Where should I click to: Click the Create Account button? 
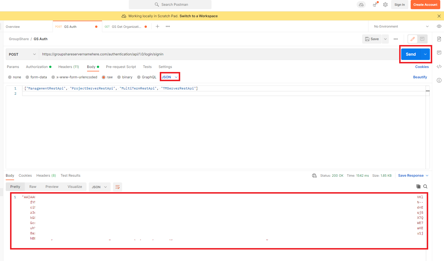[425, 5]
